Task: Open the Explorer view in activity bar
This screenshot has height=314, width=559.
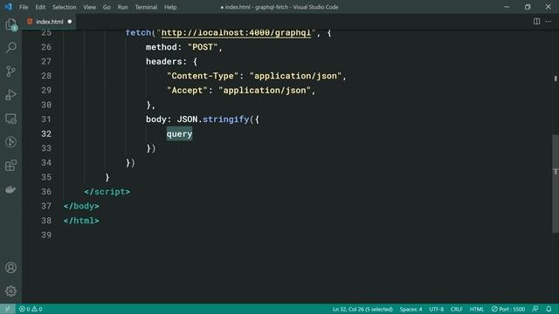Action: (x=10, y=24)
